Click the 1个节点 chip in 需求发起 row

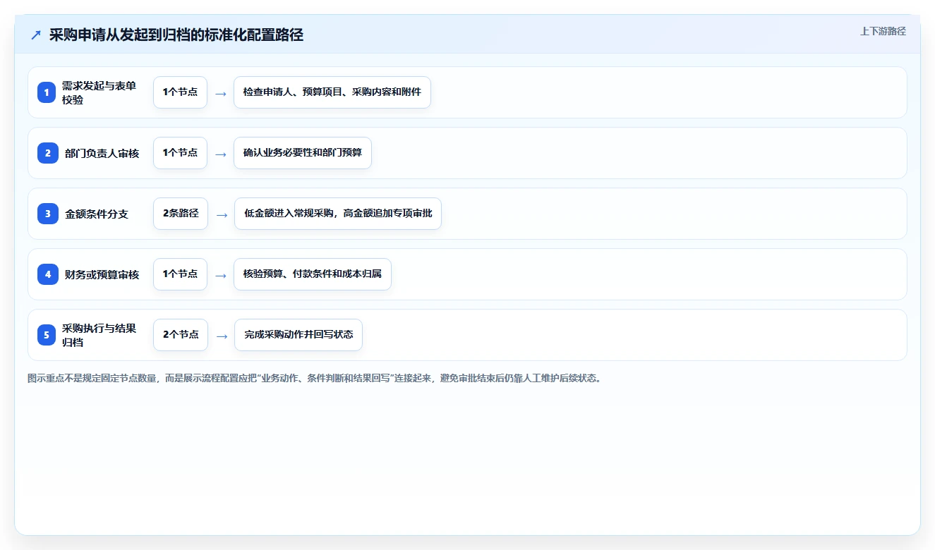tap(180, 92)
